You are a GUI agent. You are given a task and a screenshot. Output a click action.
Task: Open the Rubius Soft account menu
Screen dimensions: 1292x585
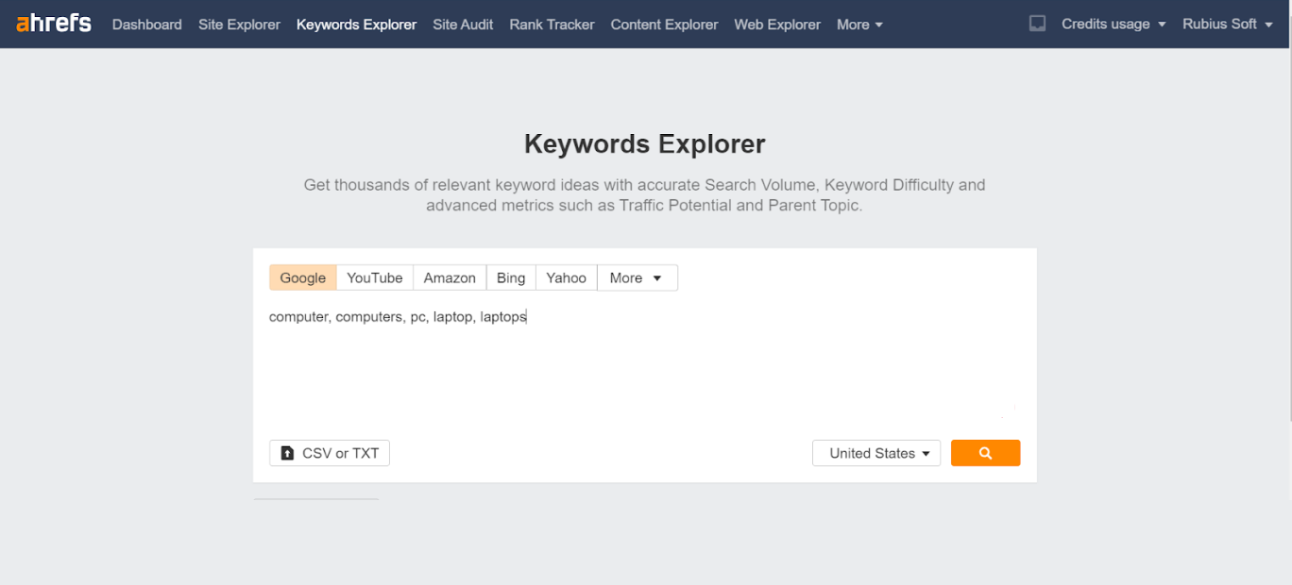tap(1227, 25)
